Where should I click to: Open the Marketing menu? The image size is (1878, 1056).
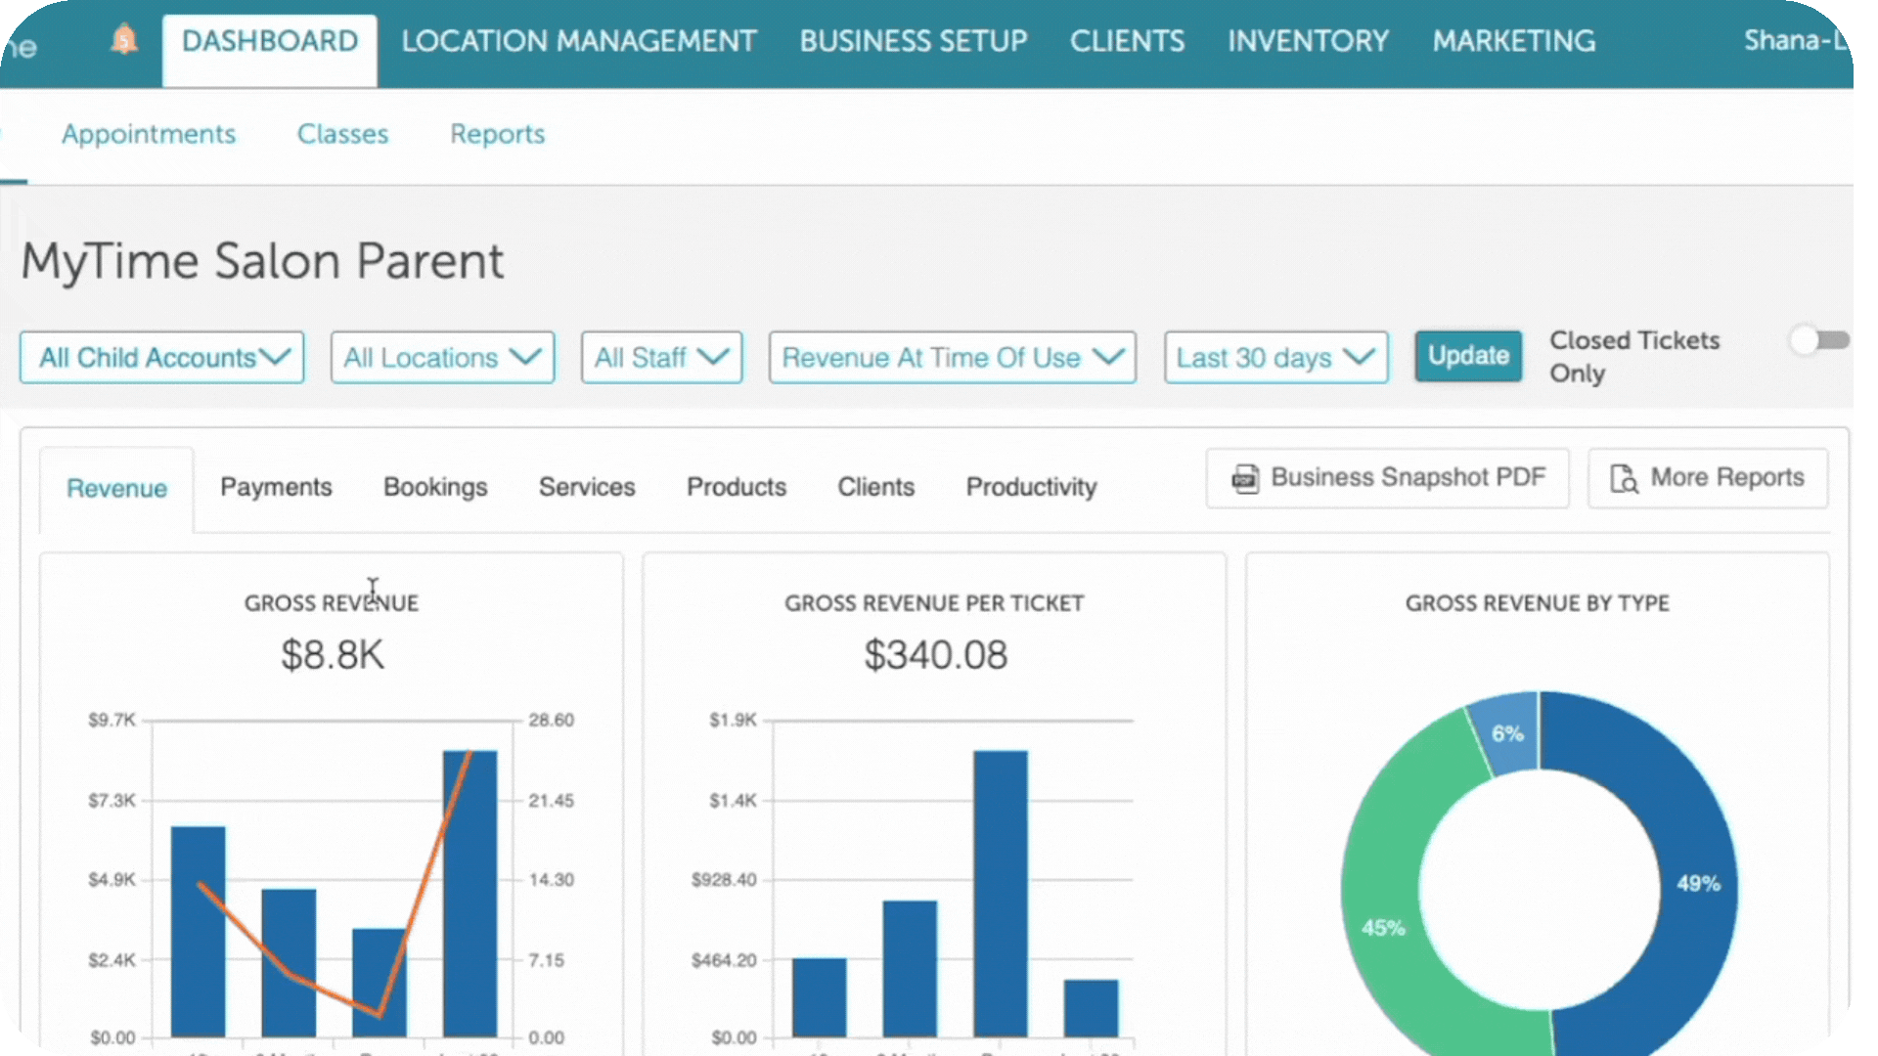pyautogui.click(x=1514, y=41)
